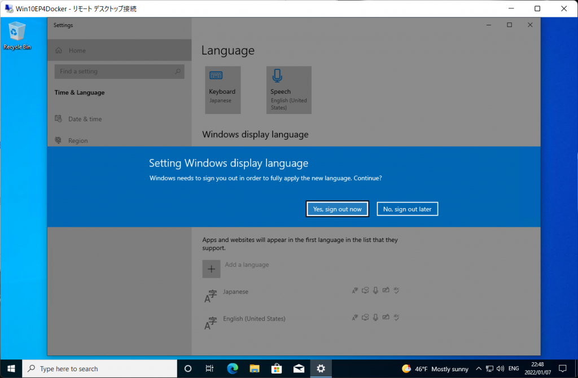Open the Mail app from the taskbar
Viewport: 578px width, 378px height.
(x=299, y=368)
